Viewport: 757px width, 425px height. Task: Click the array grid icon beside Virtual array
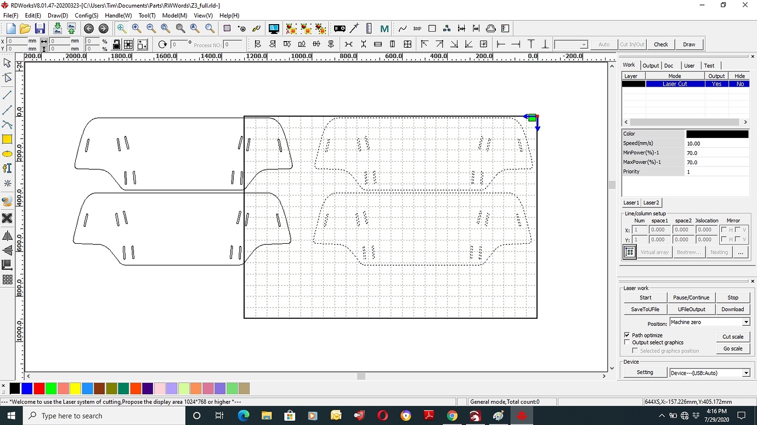click(630, 252)
